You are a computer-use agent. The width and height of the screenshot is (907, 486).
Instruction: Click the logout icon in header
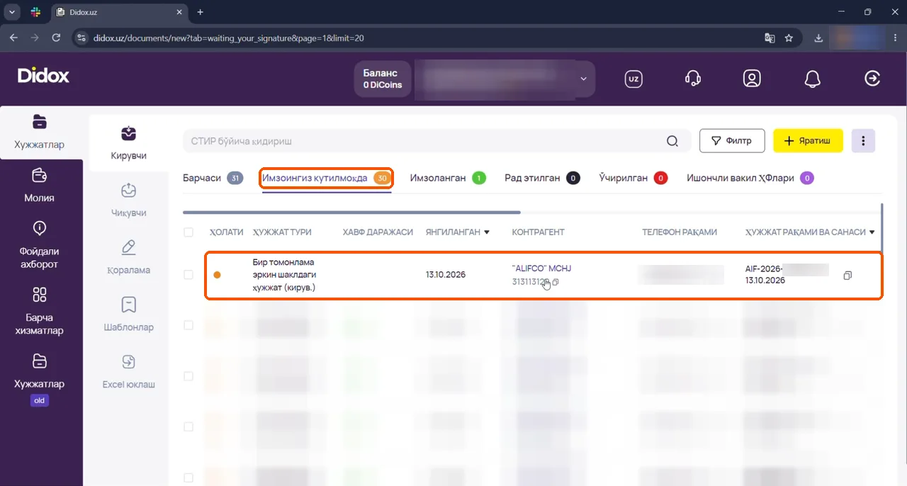coord(872,79)
